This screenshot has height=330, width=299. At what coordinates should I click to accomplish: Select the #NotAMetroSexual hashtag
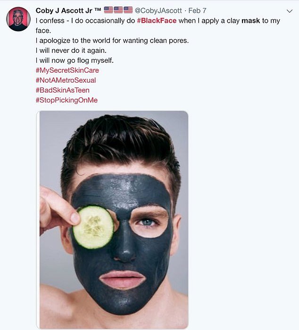click(66, 80)
